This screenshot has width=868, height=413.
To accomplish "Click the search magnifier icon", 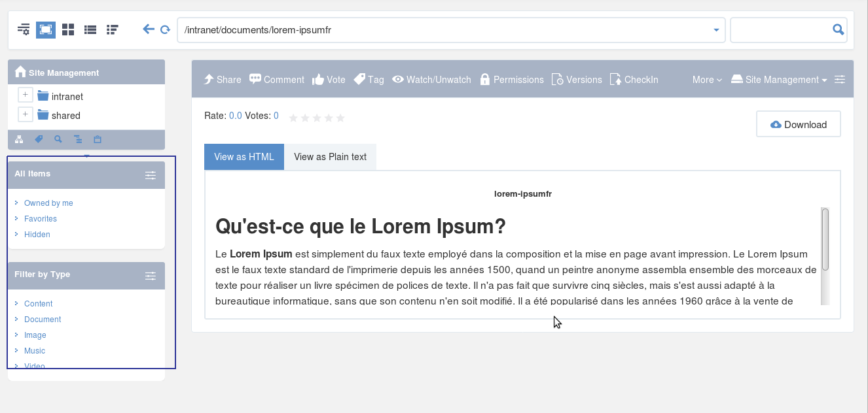I will 838,29.
